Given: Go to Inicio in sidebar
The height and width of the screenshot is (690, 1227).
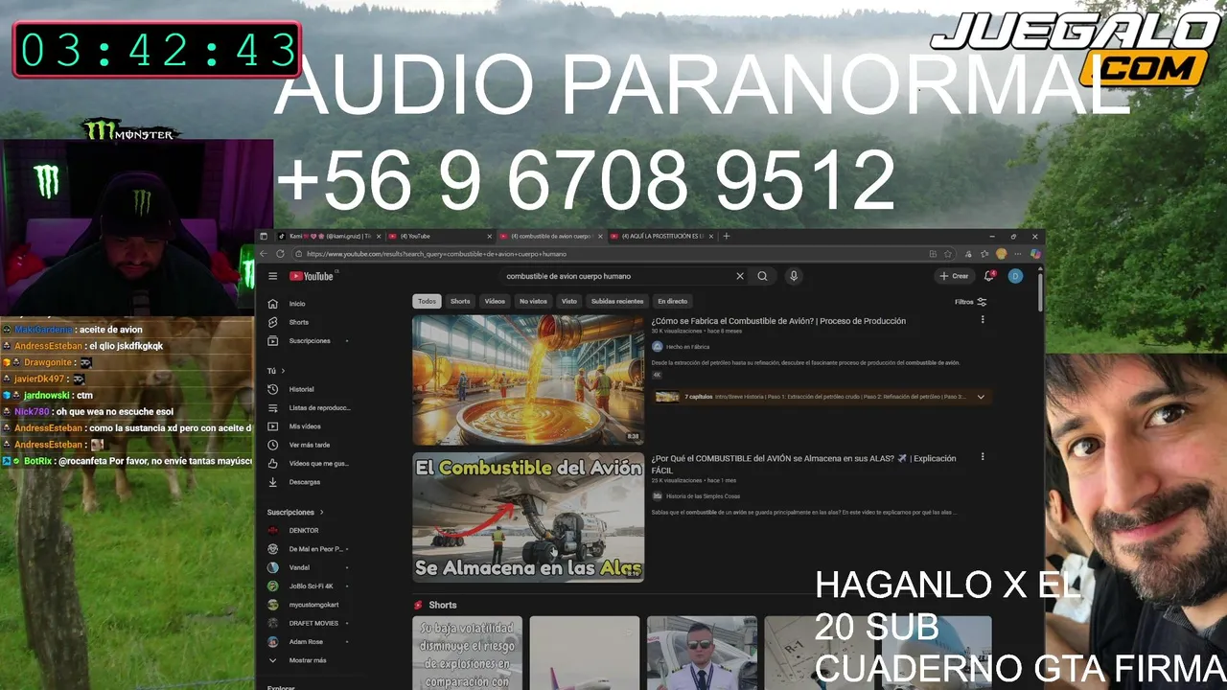Looking at the screenshot, I should [x=297, y=304].
